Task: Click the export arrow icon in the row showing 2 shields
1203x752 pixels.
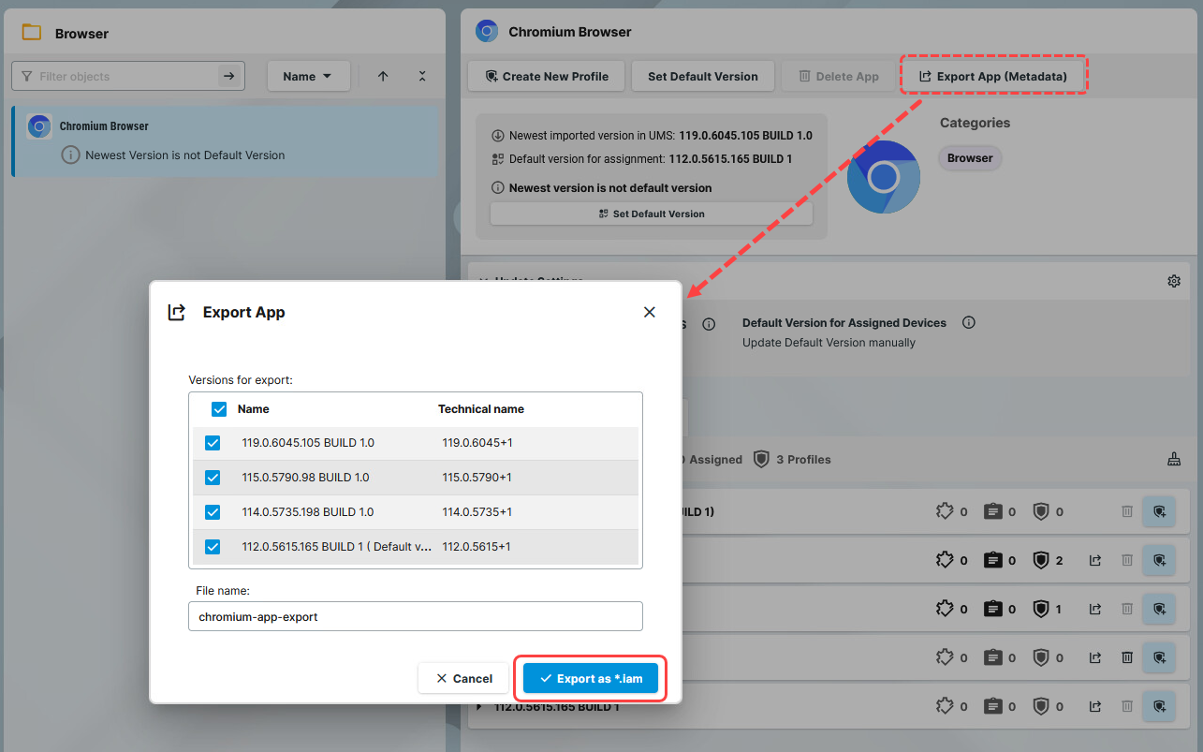Action: pos(1094,559)
